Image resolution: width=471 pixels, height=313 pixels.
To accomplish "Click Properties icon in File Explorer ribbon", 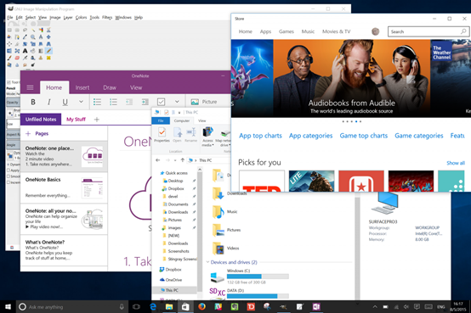I will tap(162, 134).
